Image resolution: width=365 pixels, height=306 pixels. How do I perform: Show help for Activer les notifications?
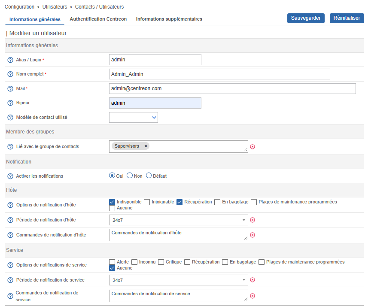tap(10, 176)
